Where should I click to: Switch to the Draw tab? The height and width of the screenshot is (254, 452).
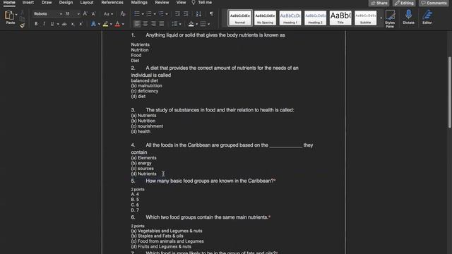(47, 3)
